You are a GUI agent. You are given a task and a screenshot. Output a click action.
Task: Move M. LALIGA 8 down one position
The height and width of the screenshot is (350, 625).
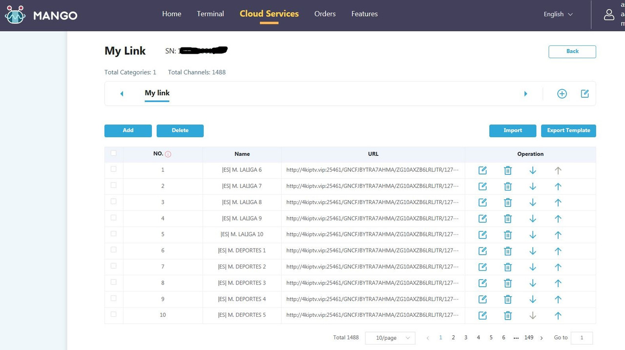coord(533,203)
